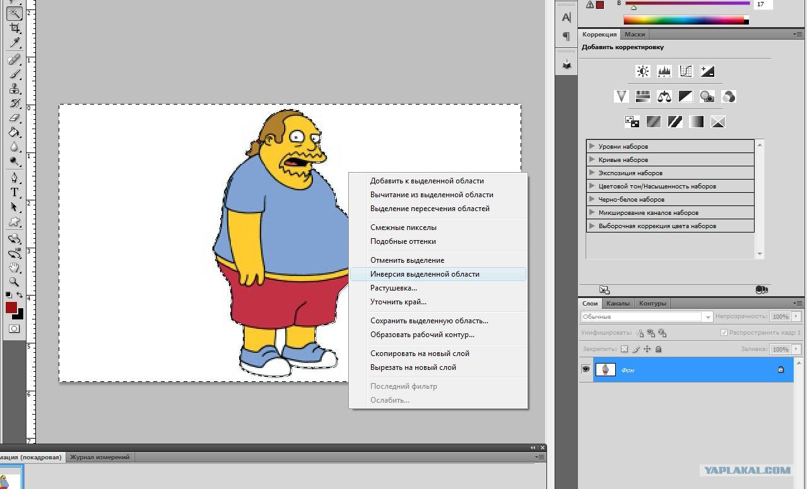Select the History Brush tool
This screenshot has width=807, height=489.
(14, 103)
